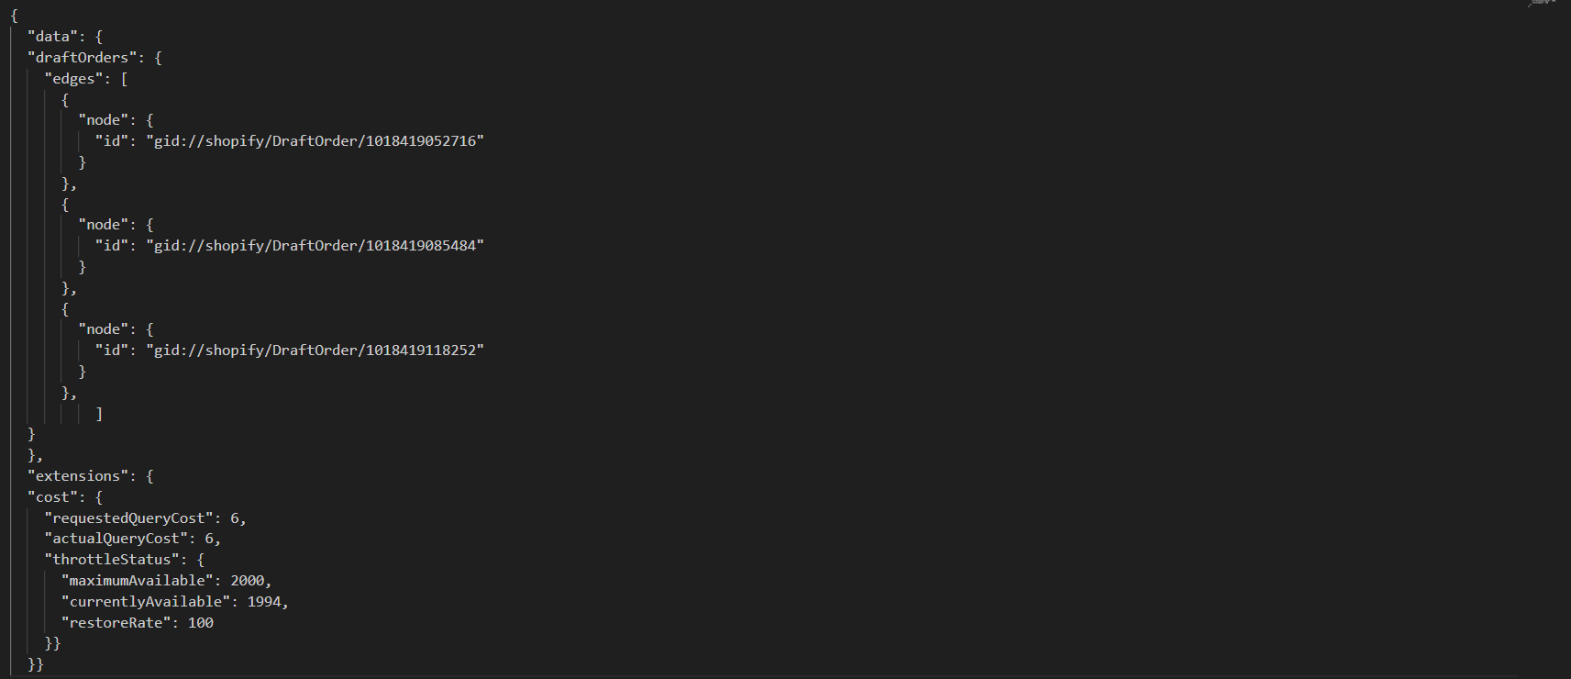Click the opening curly brace on the first line
Viewport: 1571px width, 679px height.
click(x=14, y=16)
